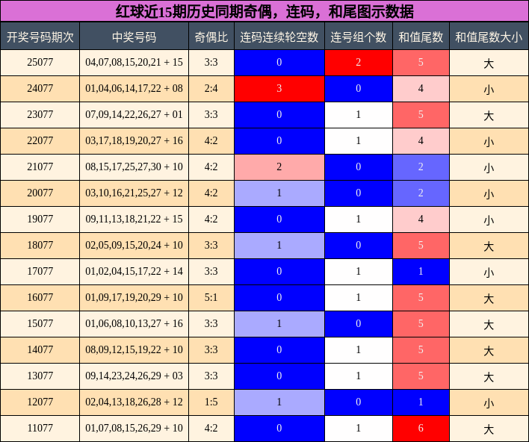Click the light-blue 1 连码轮空 cell in row 20077
Screen dimensions: 529x442
tap(279, 193)
